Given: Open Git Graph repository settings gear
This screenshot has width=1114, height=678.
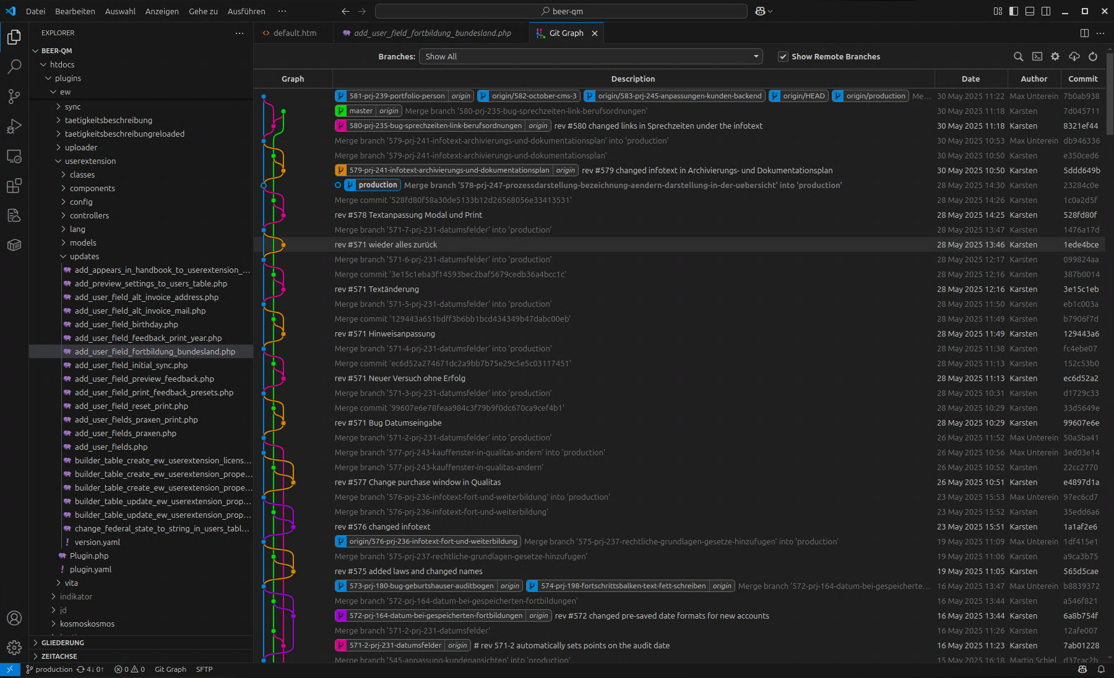Looking at the screenshot, I should (x=1055, y=57).
